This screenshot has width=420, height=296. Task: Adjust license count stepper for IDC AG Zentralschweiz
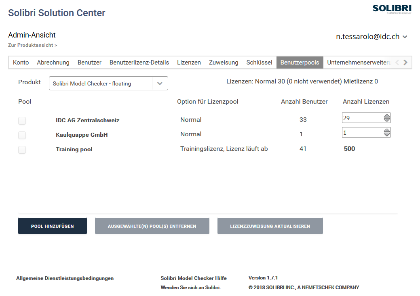pyautogui.click(x=386, y=118)
